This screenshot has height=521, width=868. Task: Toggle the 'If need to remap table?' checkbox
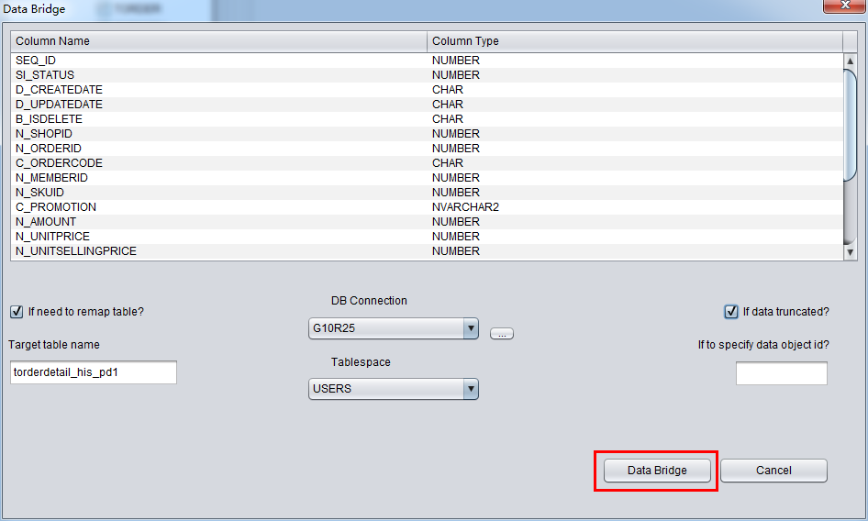coord(17,312)
